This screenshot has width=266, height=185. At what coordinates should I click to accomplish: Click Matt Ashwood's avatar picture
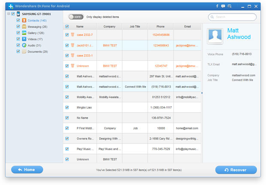click(215, 36)
